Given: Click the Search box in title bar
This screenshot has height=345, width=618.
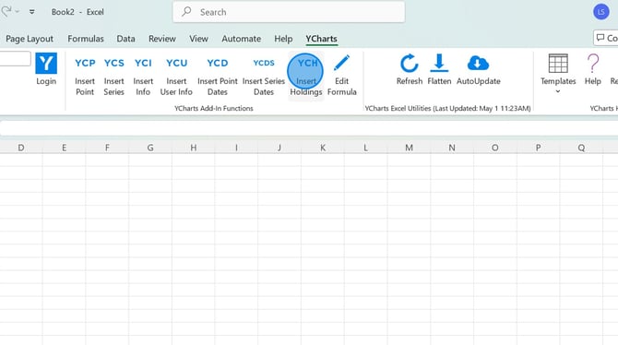Looking at the screenshot, I should point(289,12).
